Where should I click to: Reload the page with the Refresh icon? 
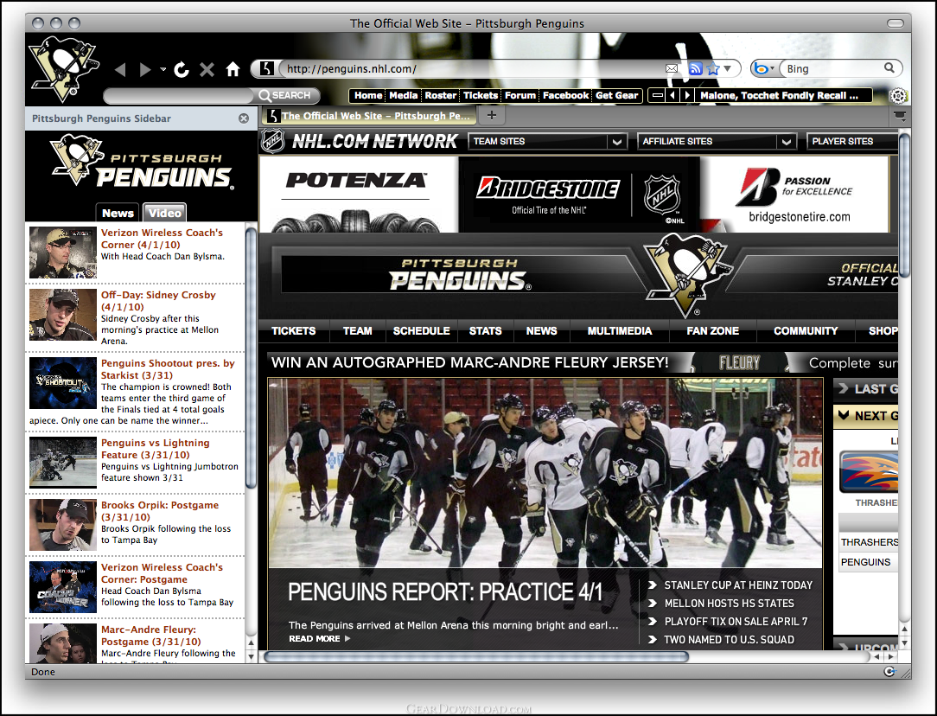[182, 70]
